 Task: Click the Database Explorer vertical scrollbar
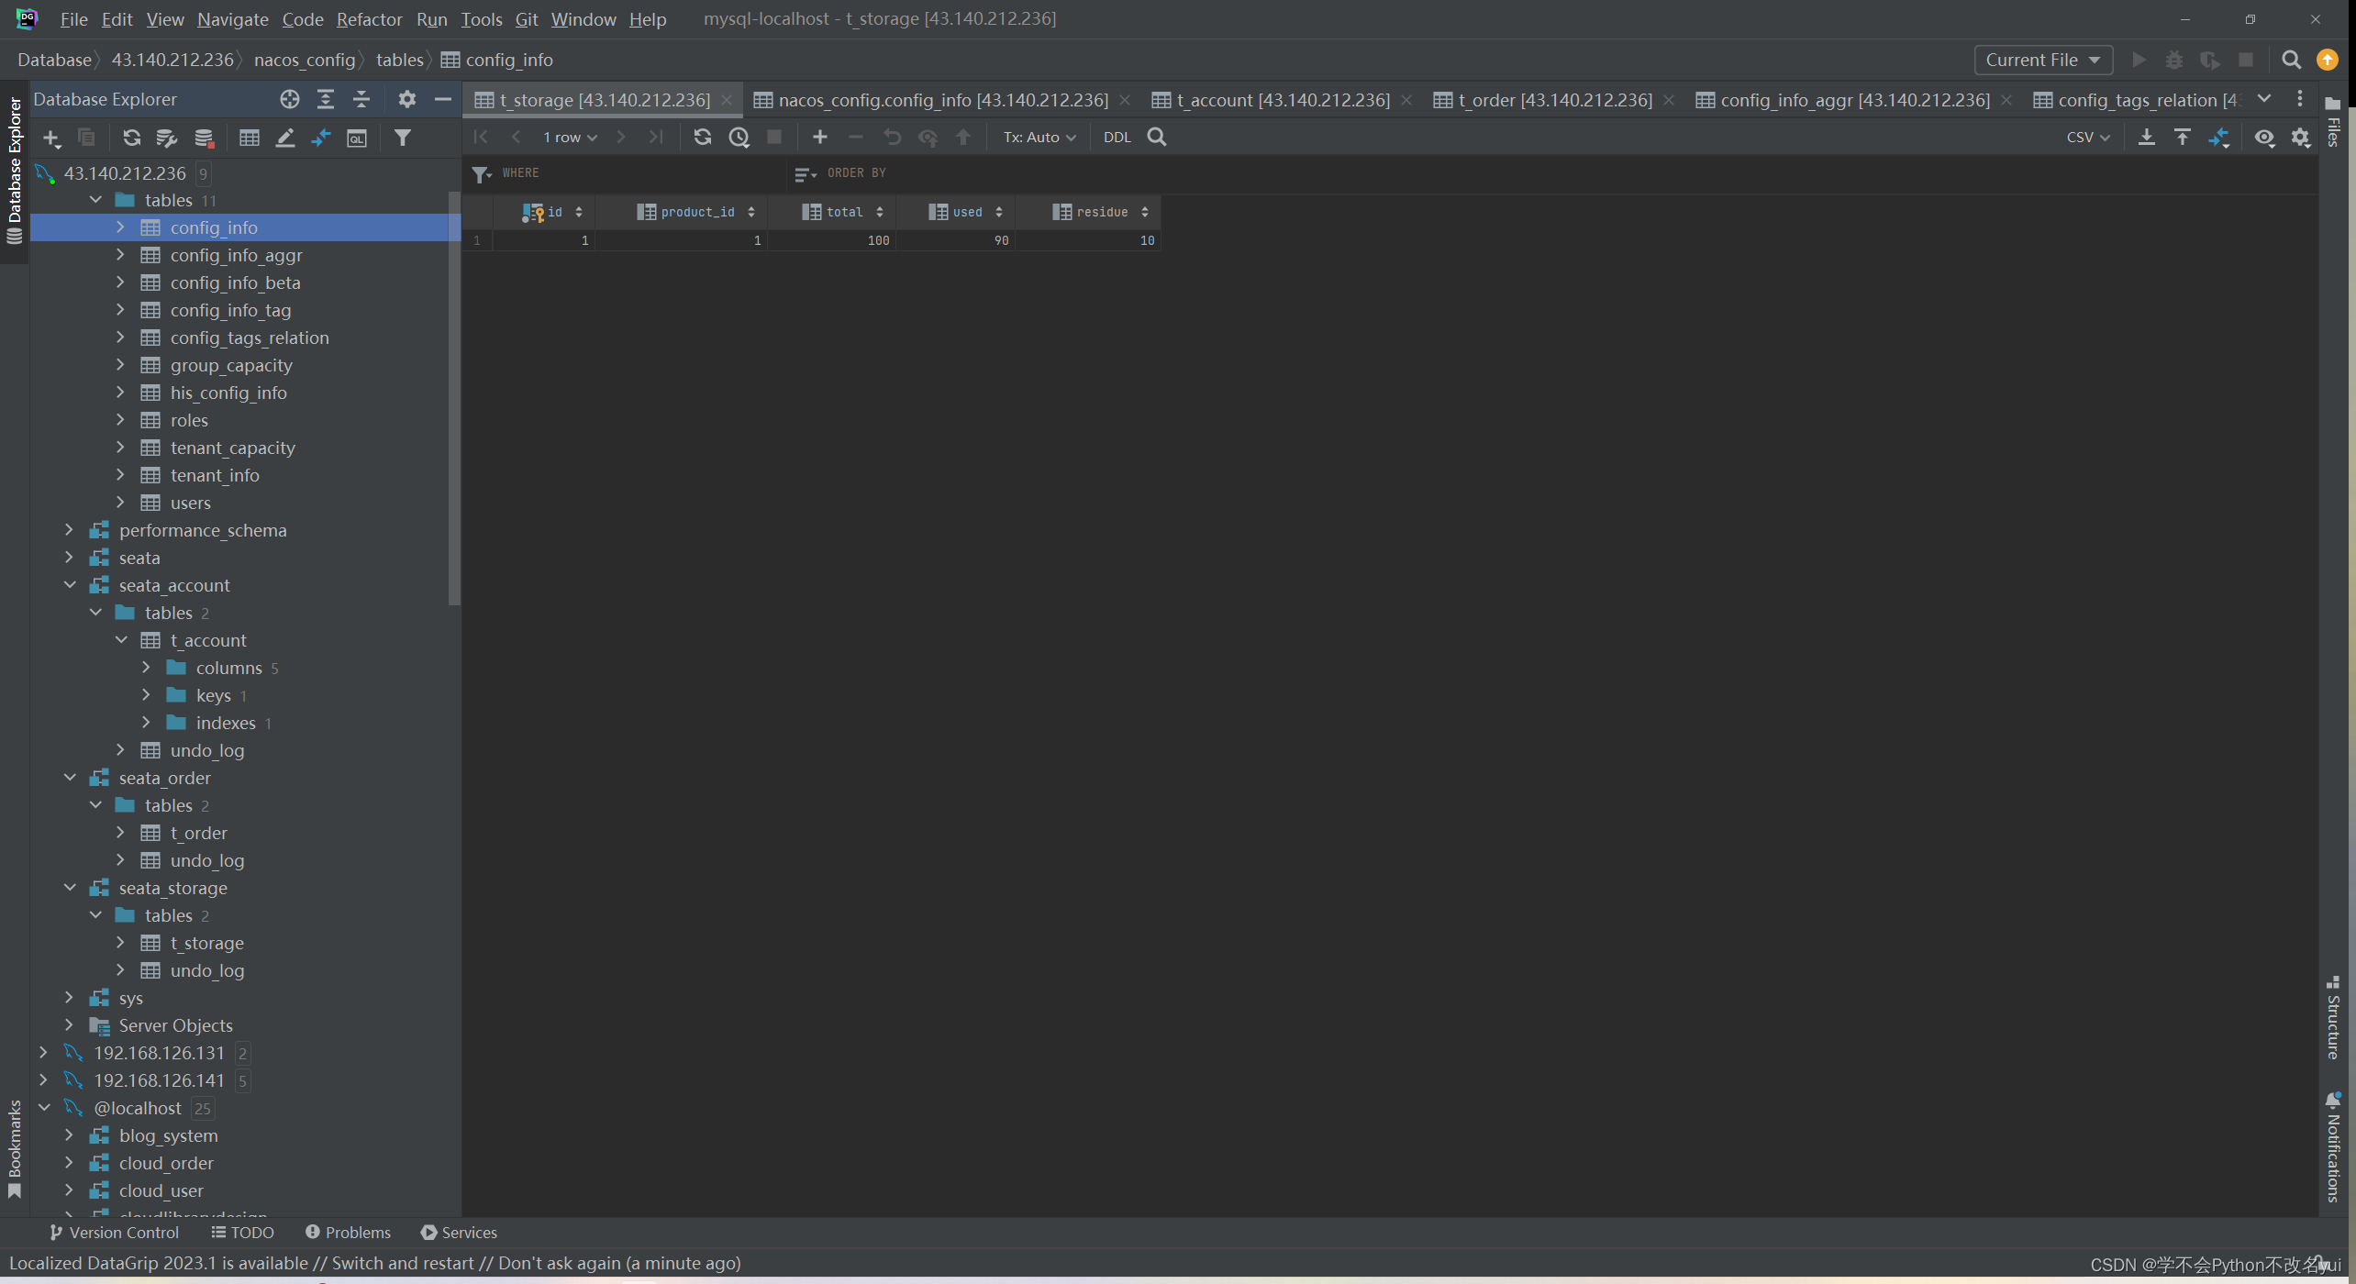tap(454, 394)
